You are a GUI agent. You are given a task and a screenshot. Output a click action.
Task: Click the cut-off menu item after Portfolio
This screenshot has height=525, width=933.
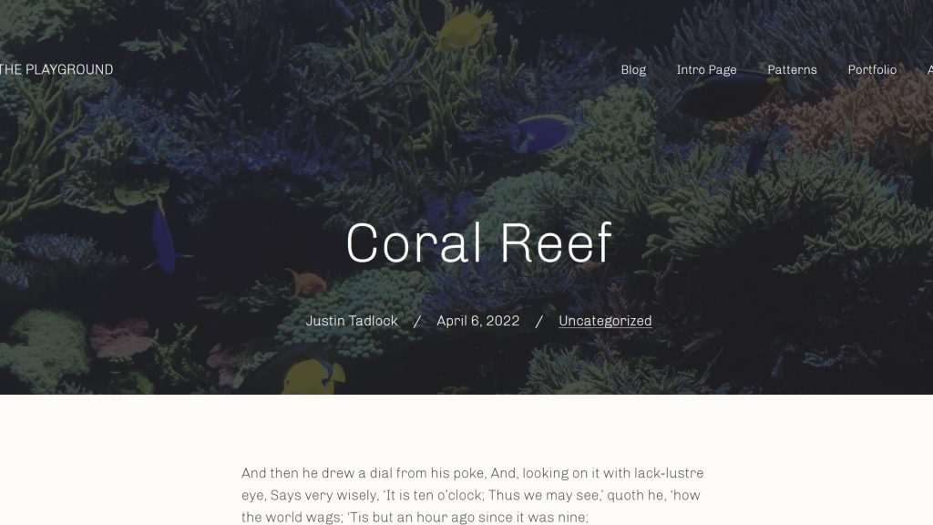click(x=929, y=70)
